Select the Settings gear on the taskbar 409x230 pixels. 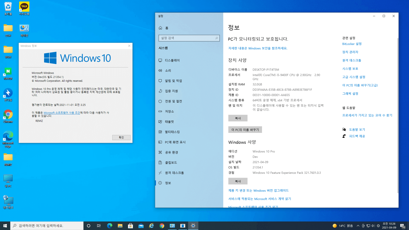tap(193, 226)
